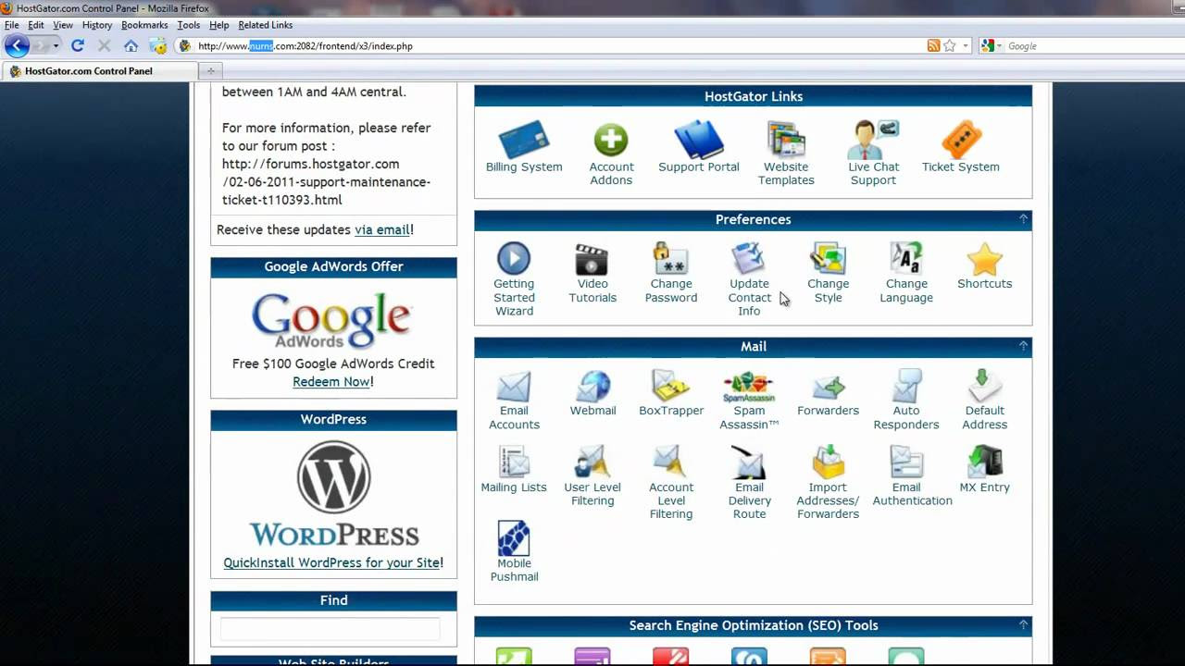Go to the browser Home page
The image size is (1185, 666).
(x=131, y=45)
